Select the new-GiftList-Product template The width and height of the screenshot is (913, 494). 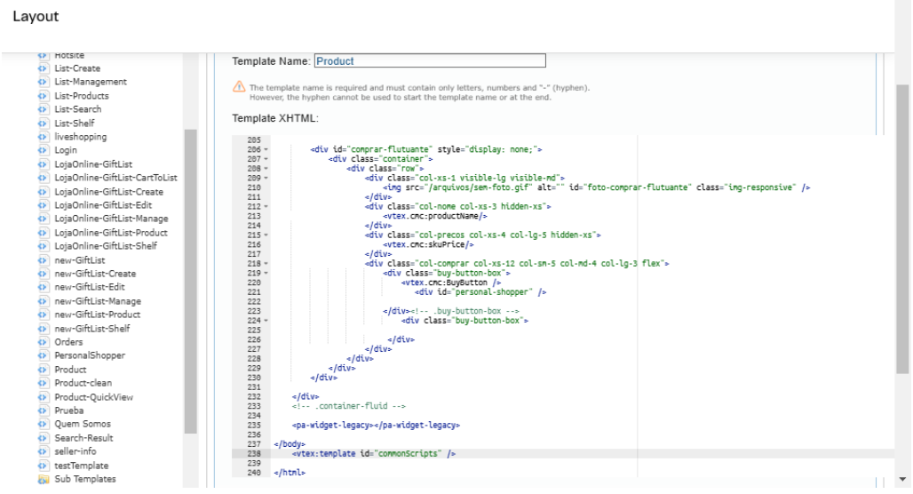click(x=97, y=315)
